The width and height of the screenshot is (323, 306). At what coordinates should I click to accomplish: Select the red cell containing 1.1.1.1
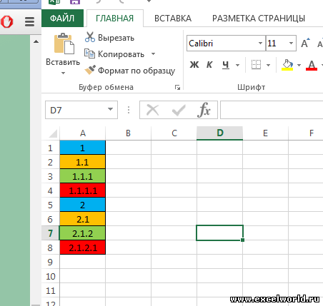[x=82, y=190]
